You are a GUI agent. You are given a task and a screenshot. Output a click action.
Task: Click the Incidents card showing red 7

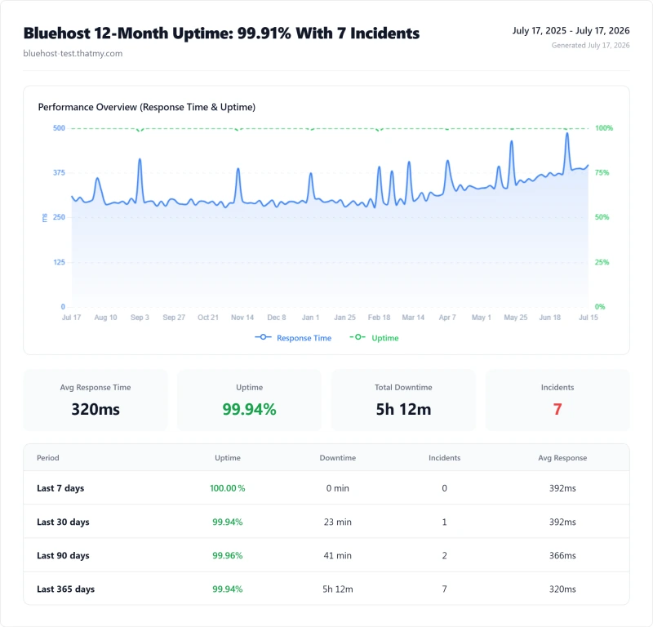[x=557, y=400]
